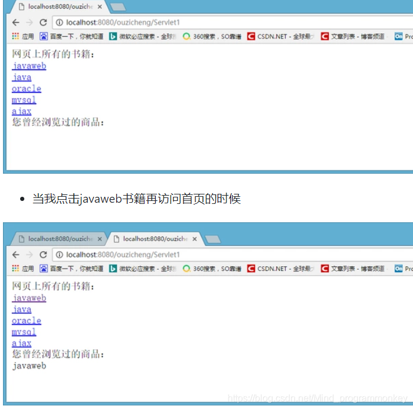Viewport: 413px width, 409px height.
Task: Open the 文章列表 blog bookmark in lower browser
Action: click(353, 269)
